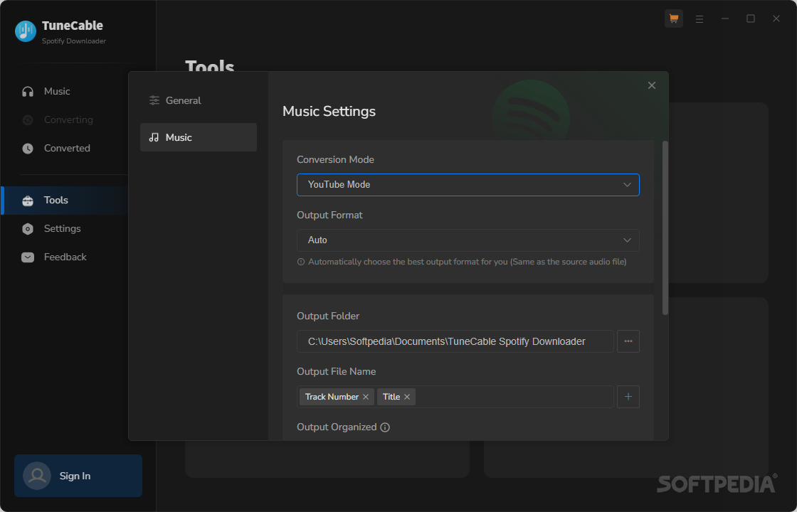This screenshot has height=512, width=797.
Task: Click the settings dialog vertical scrollbar
Action: pos(665,228)
